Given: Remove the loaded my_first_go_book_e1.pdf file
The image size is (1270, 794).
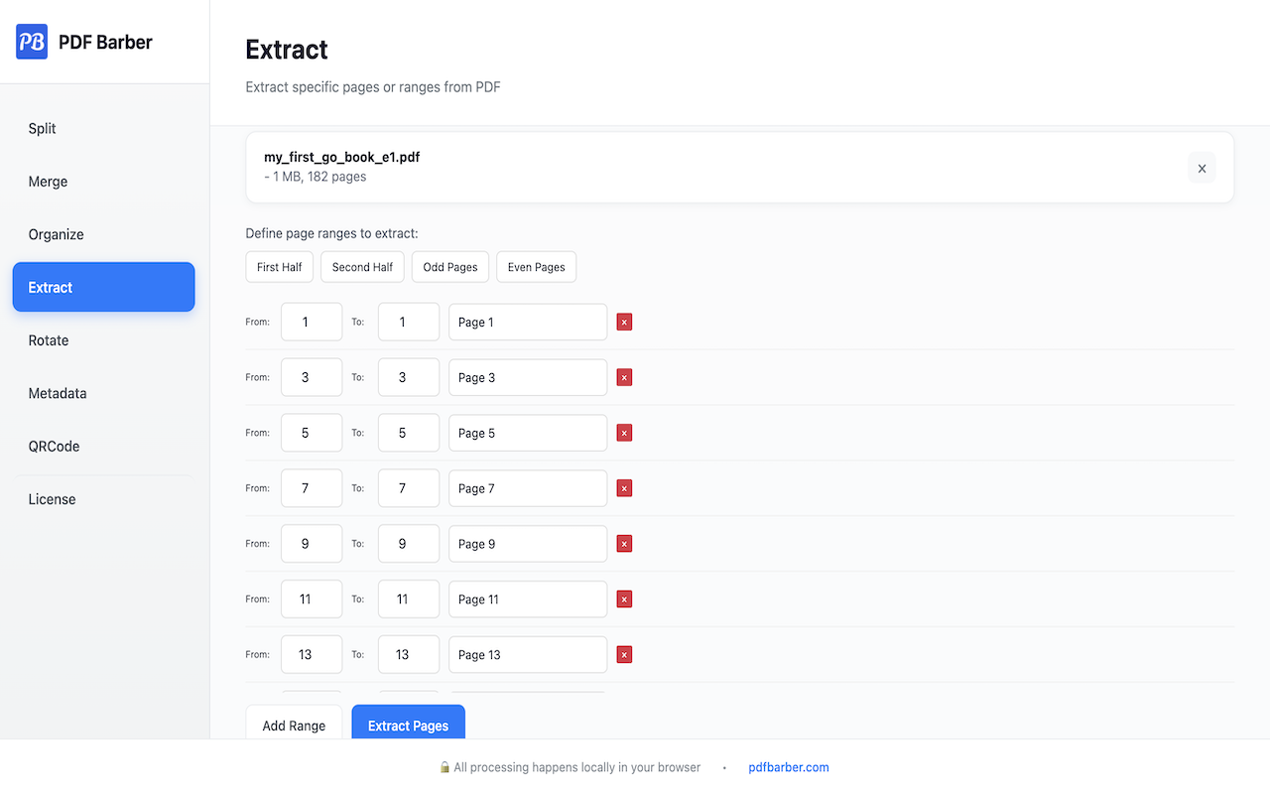Looking at the screenshot, I should tap(1202, 168).
